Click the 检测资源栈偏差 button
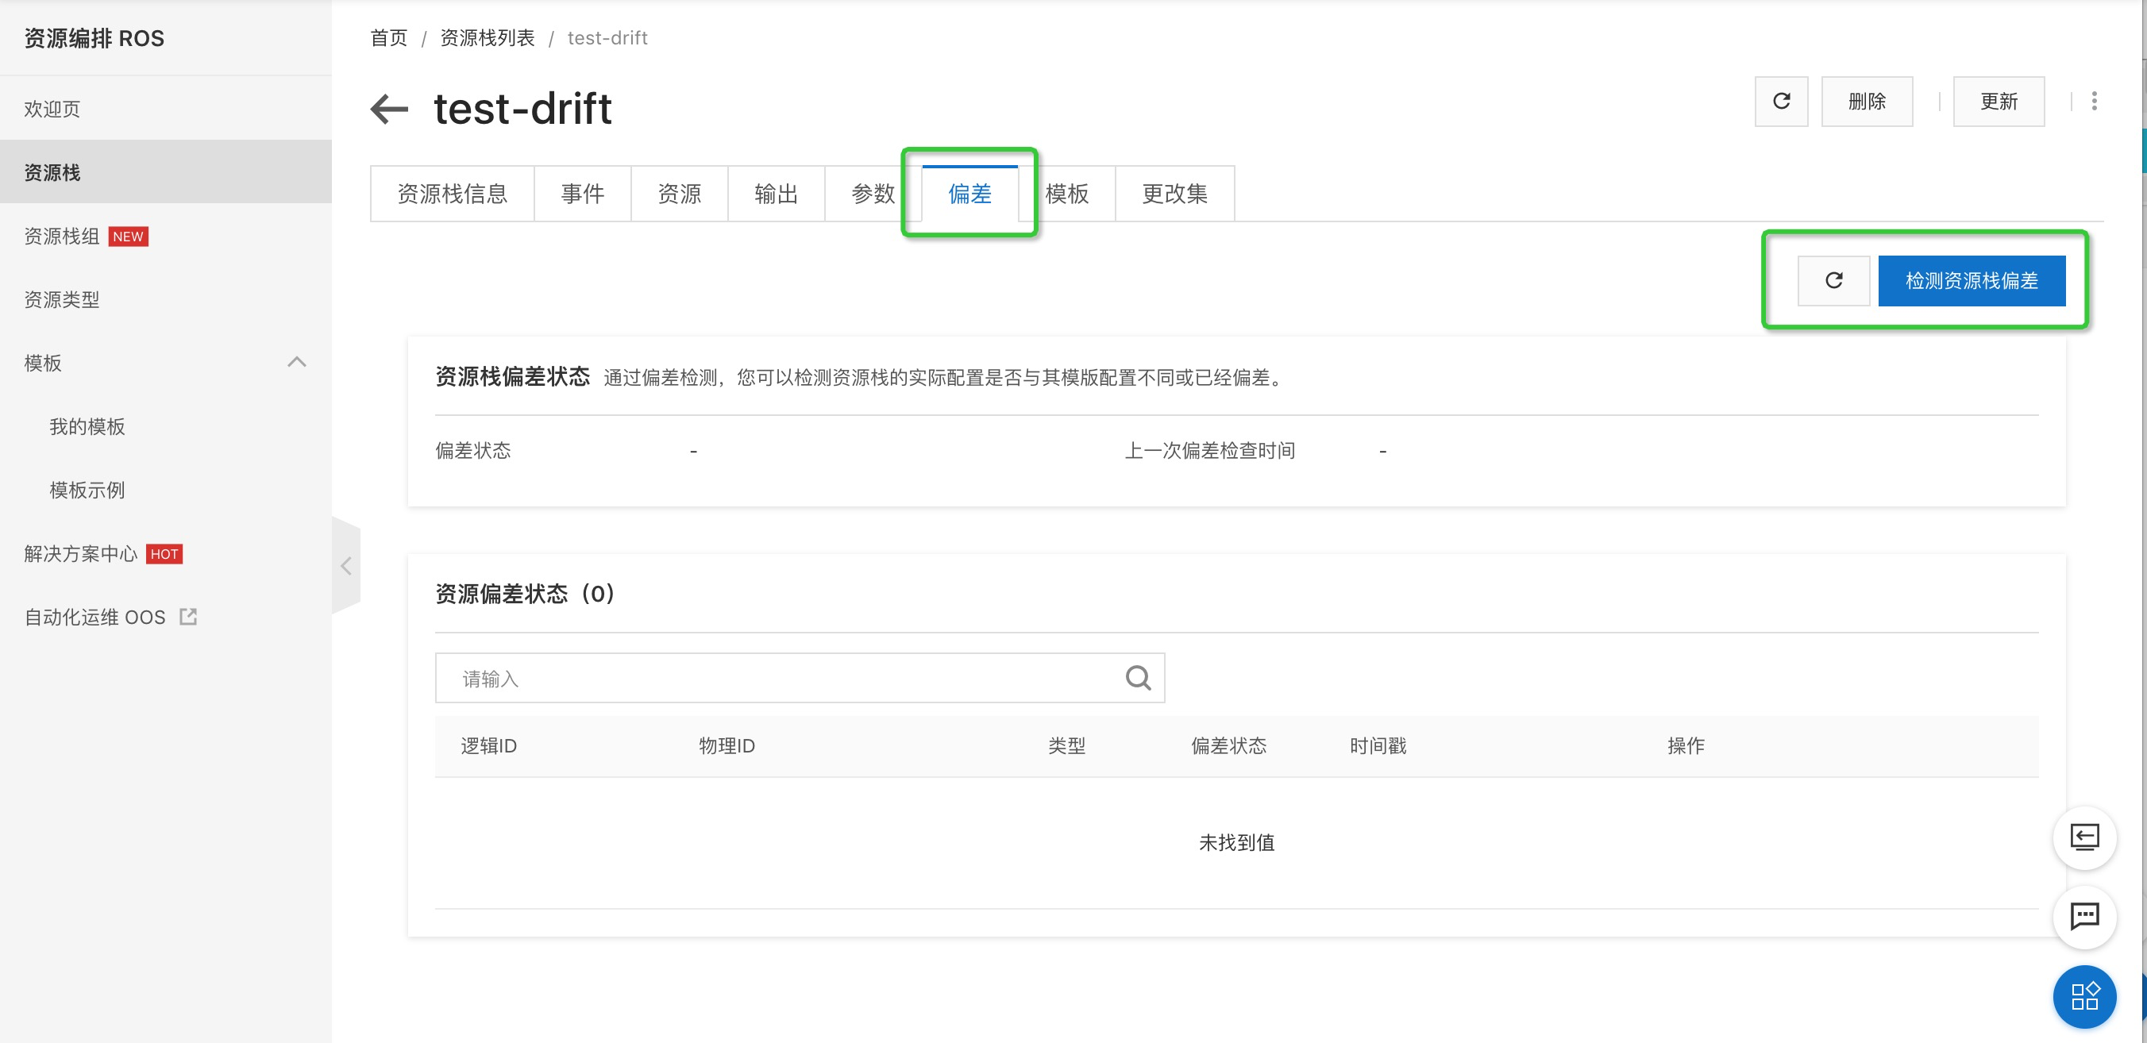The width and height of the screenshot is (2147, 1043). click(x=1972, y=281)
